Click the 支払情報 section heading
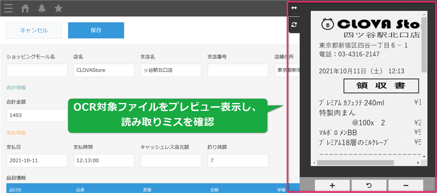The height and width of the screenshot is (193, 437). (x=16, y=133)
